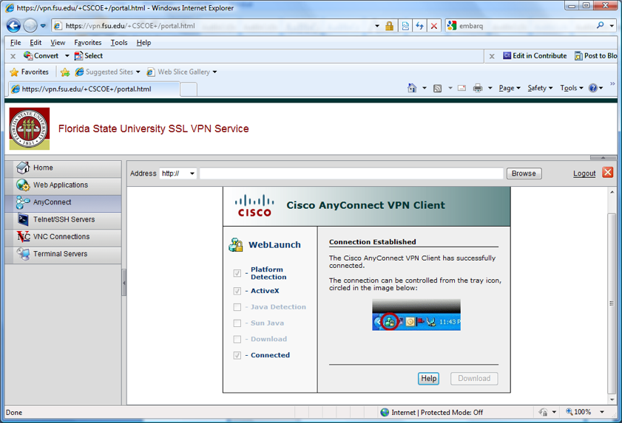Open Telnet/SSH Servers in sidebar

click(64, 219)
